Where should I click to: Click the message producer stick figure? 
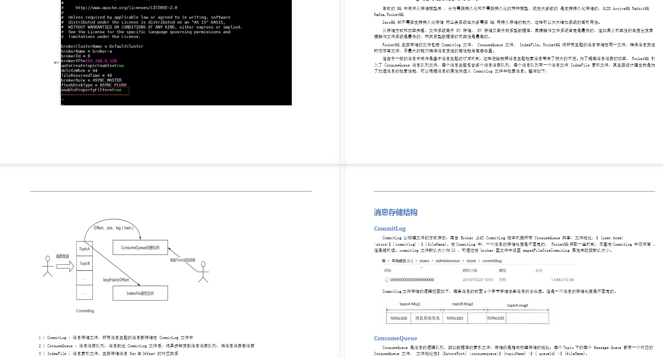pos(47,266)
